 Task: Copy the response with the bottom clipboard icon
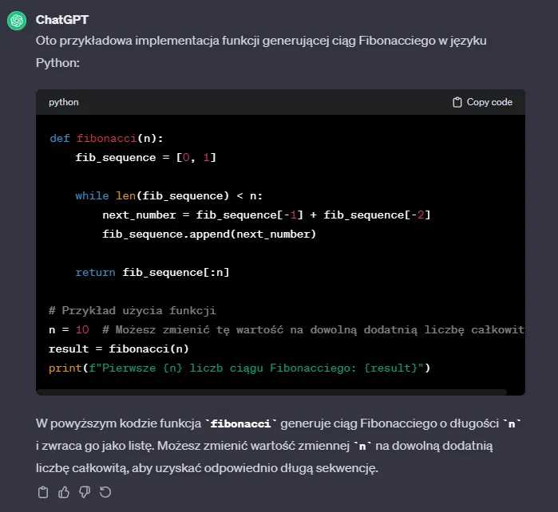(43, 491)
